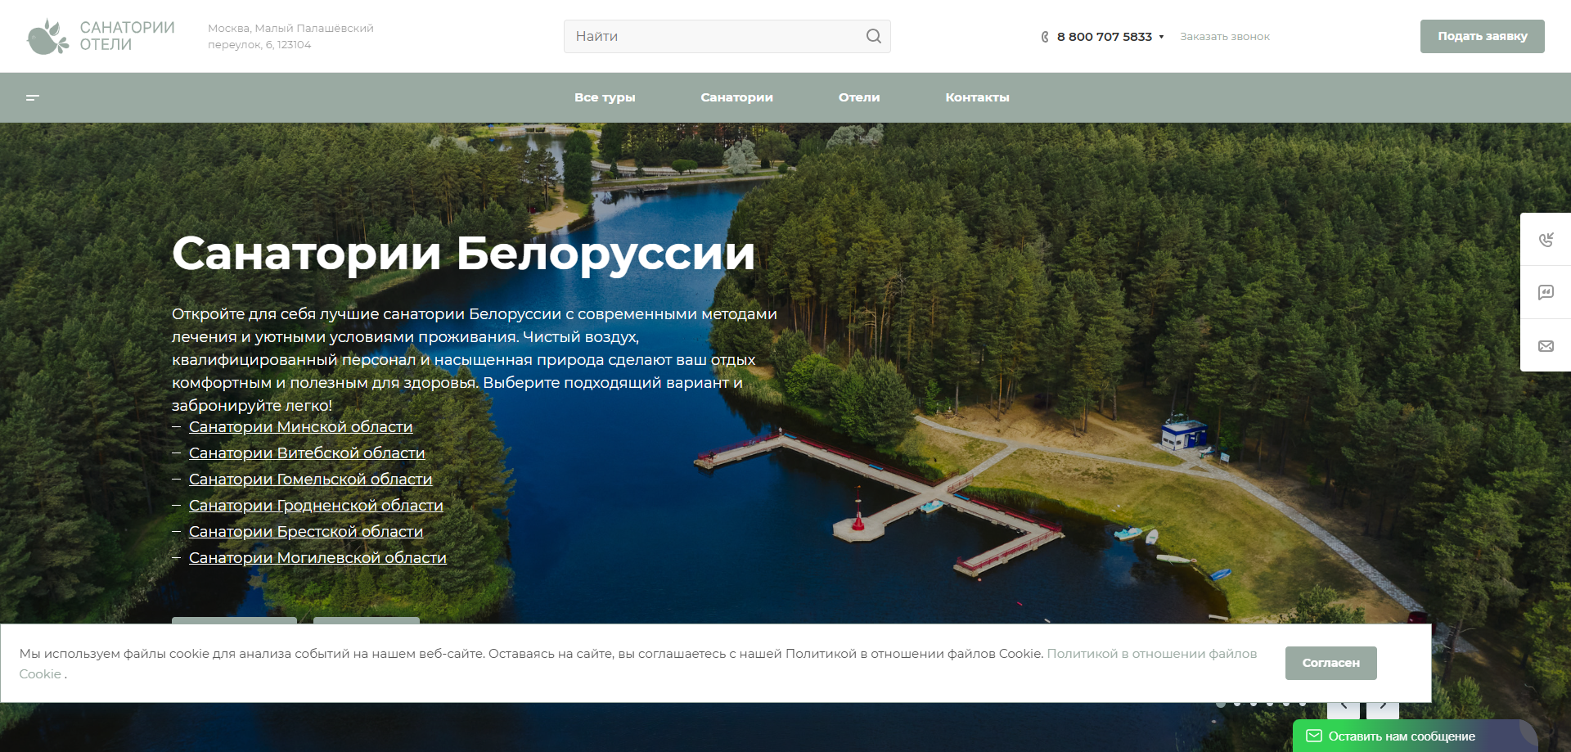Open the Отели menu item
The width and height of the screenshot is (1571, 752).
[x=859, y=97]
